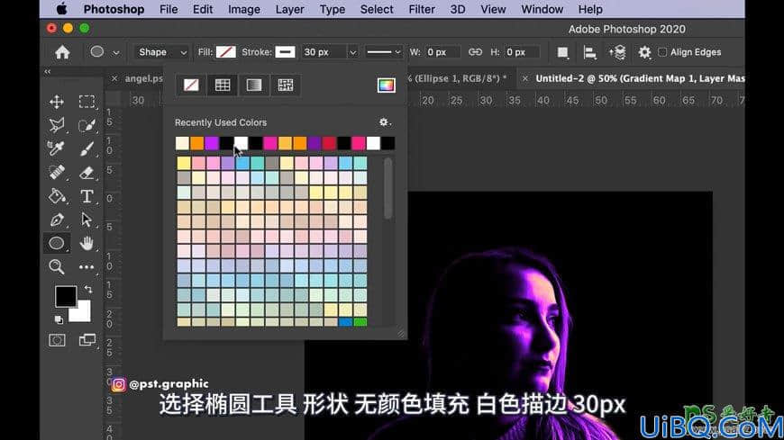Screen dimensions: 784x440
Task: Click the foreground color black swatch
Action: [65, 296]
